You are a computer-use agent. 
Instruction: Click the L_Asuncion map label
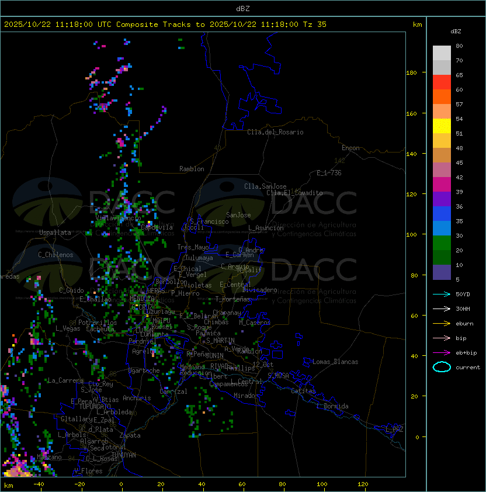266,228
